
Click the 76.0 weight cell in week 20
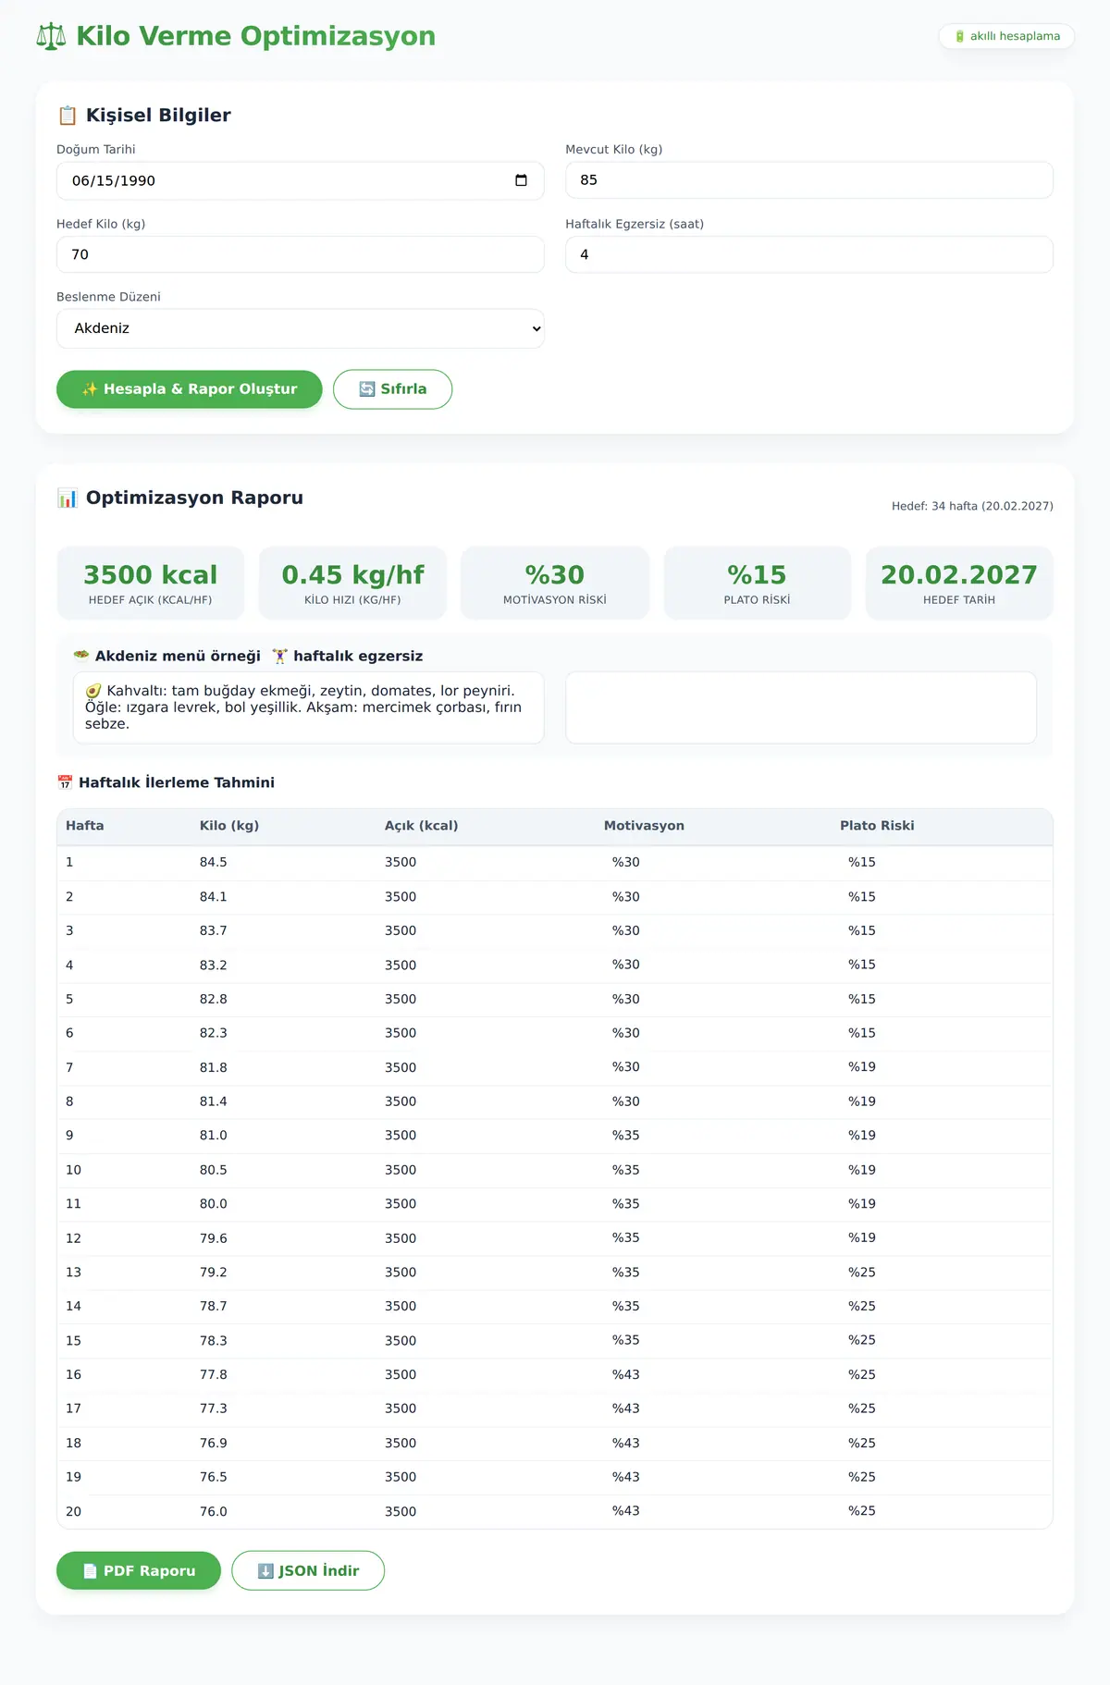coord(214,1511)
